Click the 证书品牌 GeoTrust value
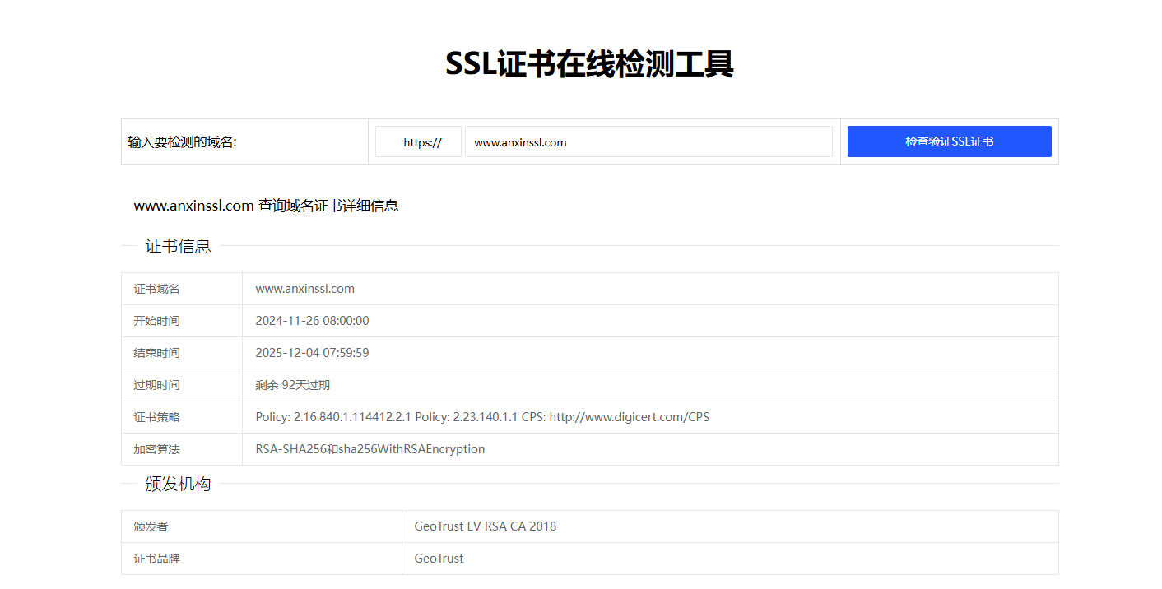Image resolution: width=1162 pixels, height=589 pixels. [x=439, y=558]
